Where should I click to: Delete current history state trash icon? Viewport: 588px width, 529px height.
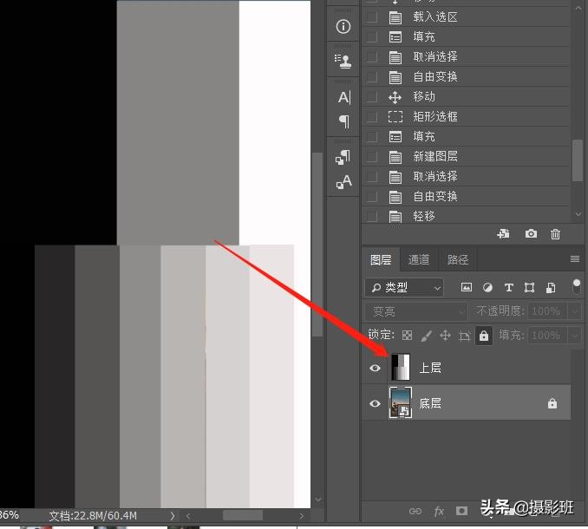(x=555, y=234)
